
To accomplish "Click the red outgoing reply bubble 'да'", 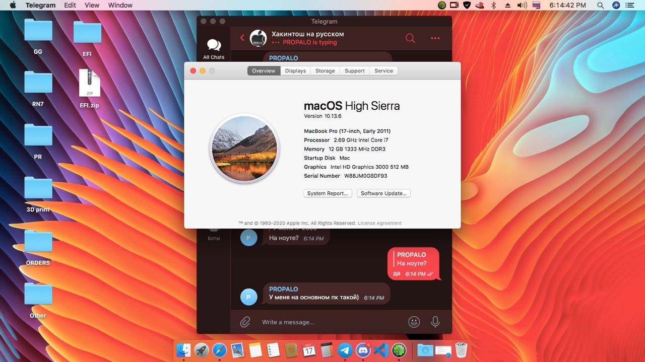I will (414, 264).
